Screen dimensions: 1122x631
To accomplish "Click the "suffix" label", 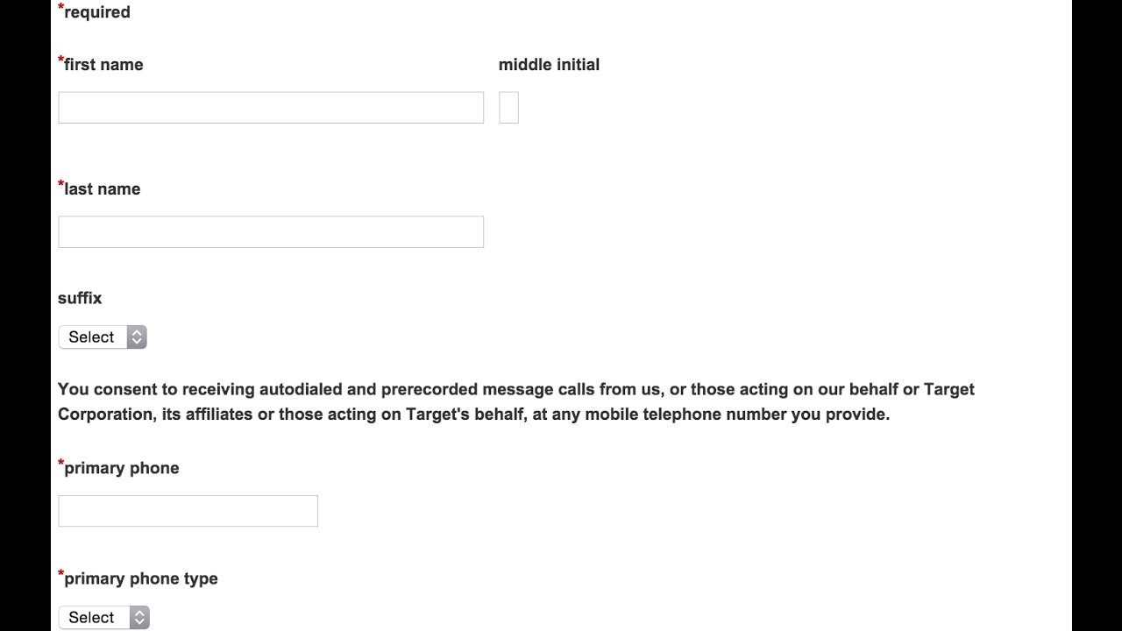I will pyautogui.click(x=80, y=298).
